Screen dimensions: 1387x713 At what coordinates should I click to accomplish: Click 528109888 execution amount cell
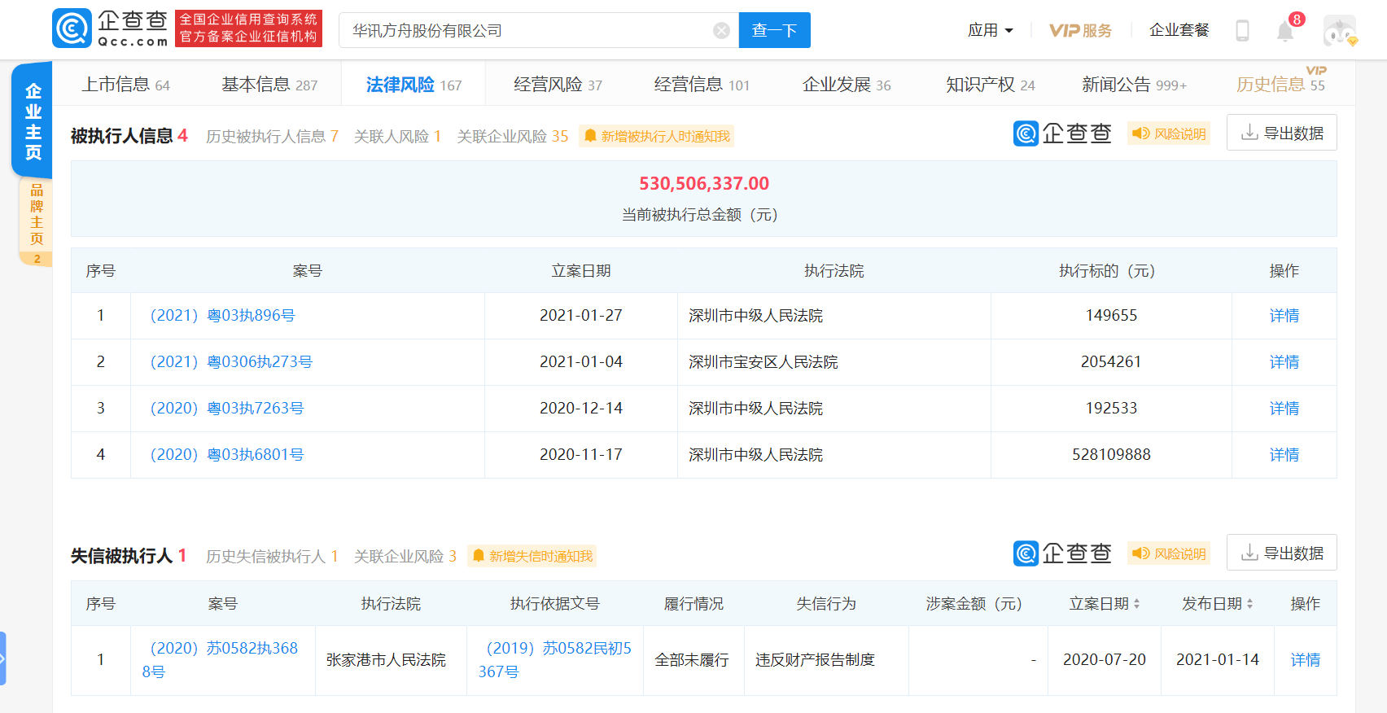pyautogui.click(x=1111, y=454)
